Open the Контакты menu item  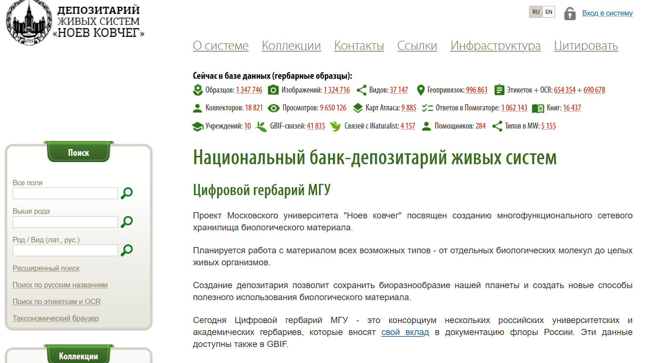coord(359,46)
